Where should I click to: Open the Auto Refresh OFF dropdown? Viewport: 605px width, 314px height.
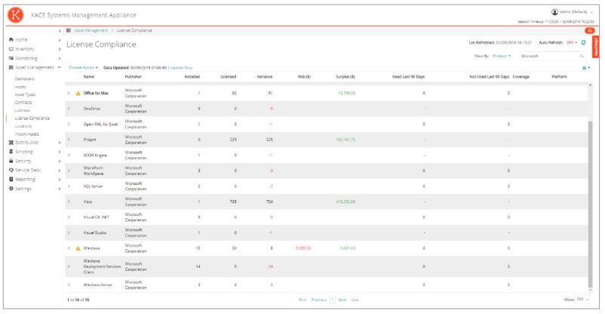[572, 43]
